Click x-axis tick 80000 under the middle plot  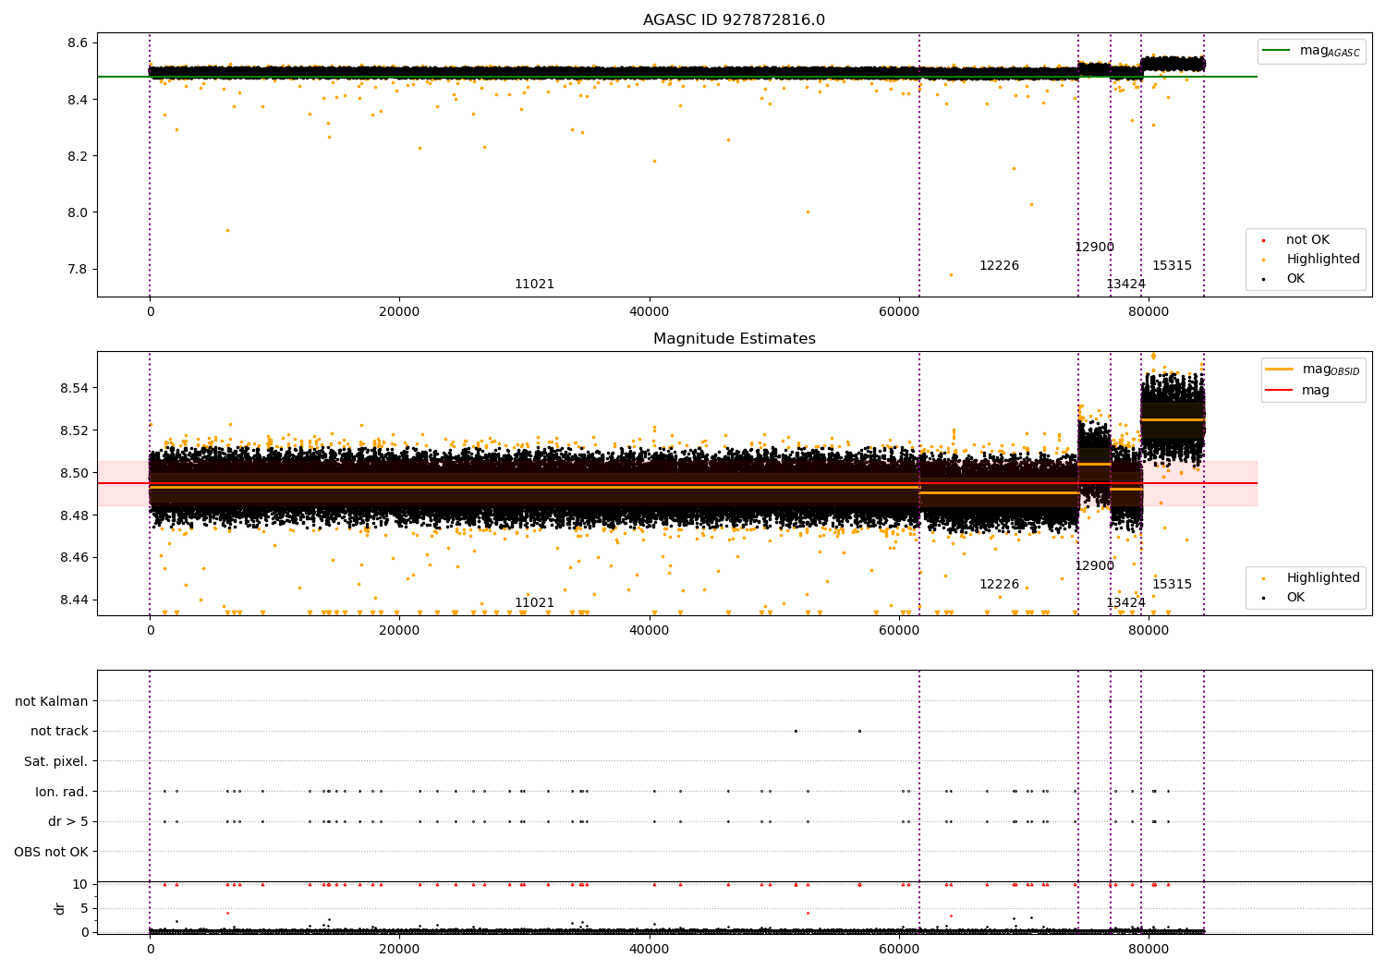(1148, 631)
